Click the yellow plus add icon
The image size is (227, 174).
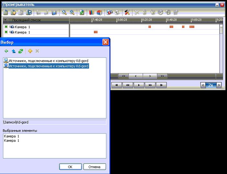(x=30, y=51)
